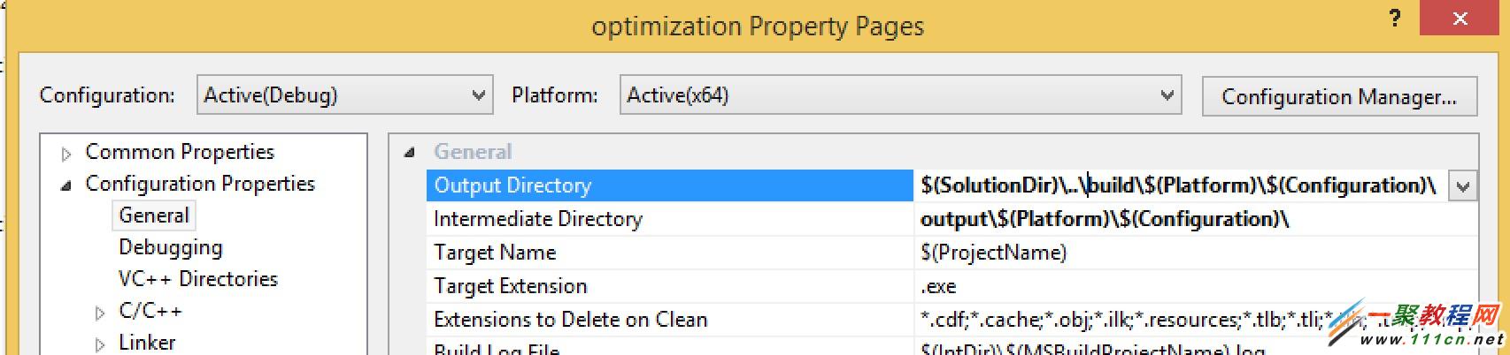This screenshot has height=355, width=1510.
Task: Open the Platform dropdown
Action: [1167, 95]
